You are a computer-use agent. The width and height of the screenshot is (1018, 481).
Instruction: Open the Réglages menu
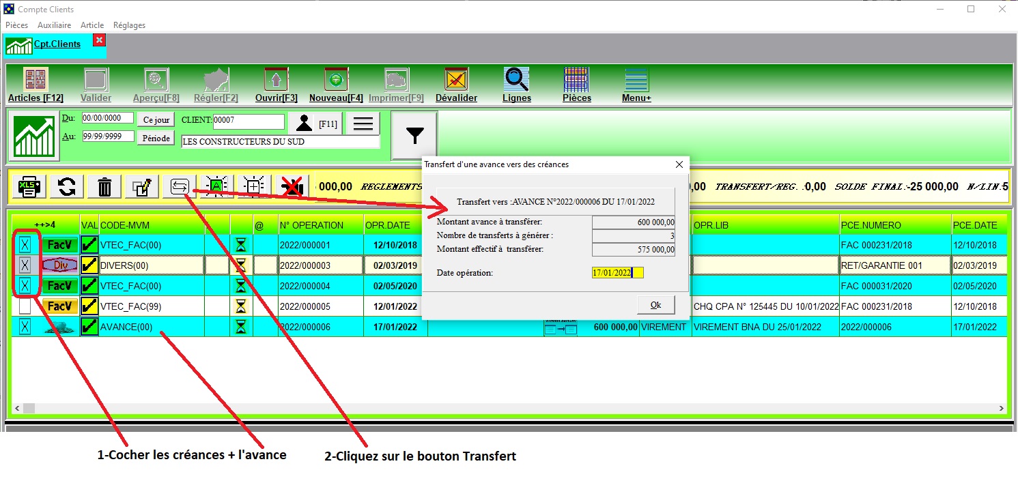(x=129, y=25)
